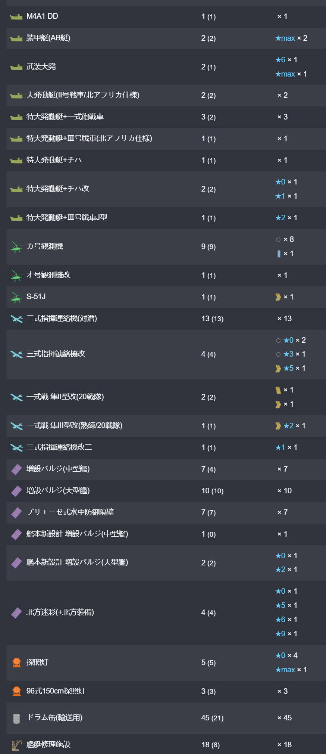
Task: Click the boat icon next to 武装大発
Action: [x=16, y=67]
